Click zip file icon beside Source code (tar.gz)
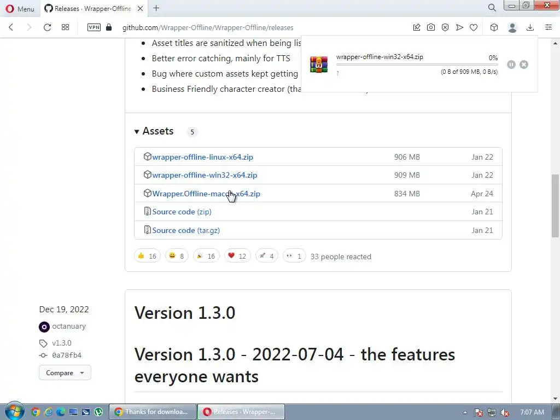The width and height of the screenshot is (560, 420). click(x=147, y=230)
